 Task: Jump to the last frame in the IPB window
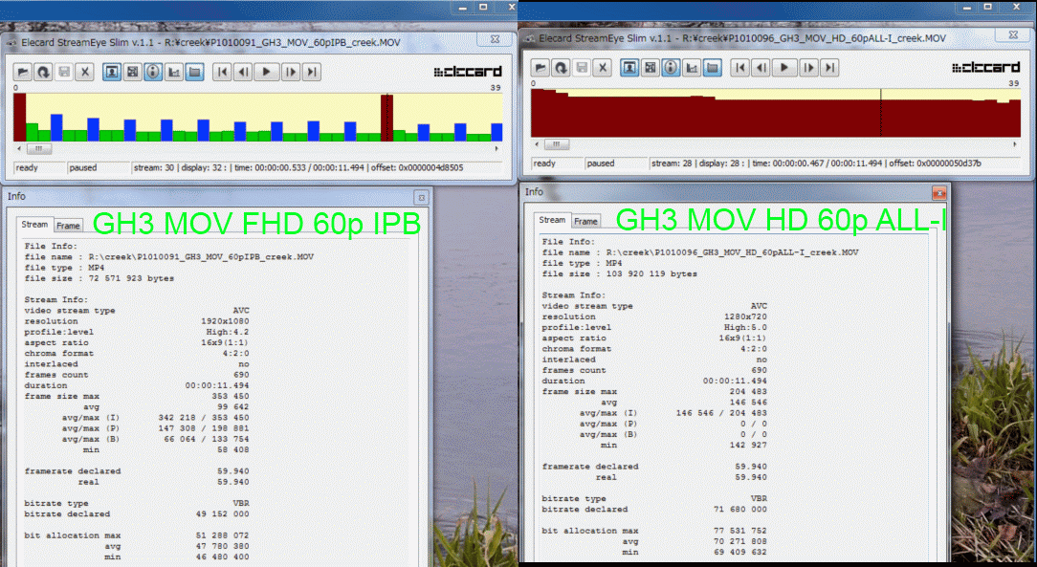click(311, 72)
